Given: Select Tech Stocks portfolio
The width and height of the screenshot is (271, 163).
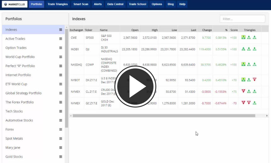Looking at the screenshot, I should click(x=33, y=111).
